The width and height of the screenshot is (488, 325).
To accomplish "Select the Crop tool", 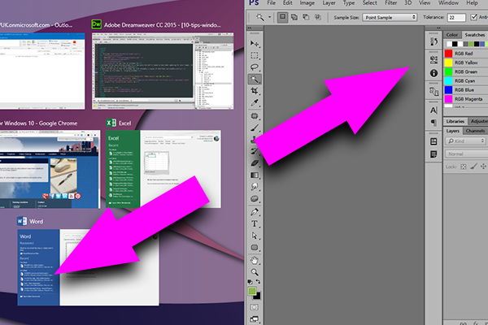I will (x=255, y=91).
